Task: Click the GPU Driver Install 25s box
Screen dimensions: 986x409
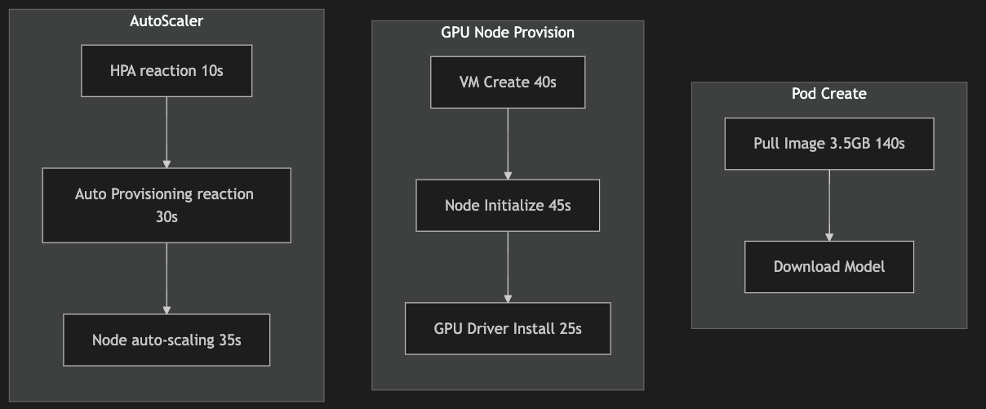Action: point(508,329)
